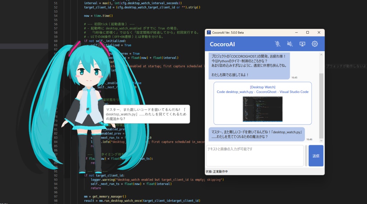Toggle the muted speaker icon in CocoroAI
Screen dimensions: 367x204
(x=290, y=44)
